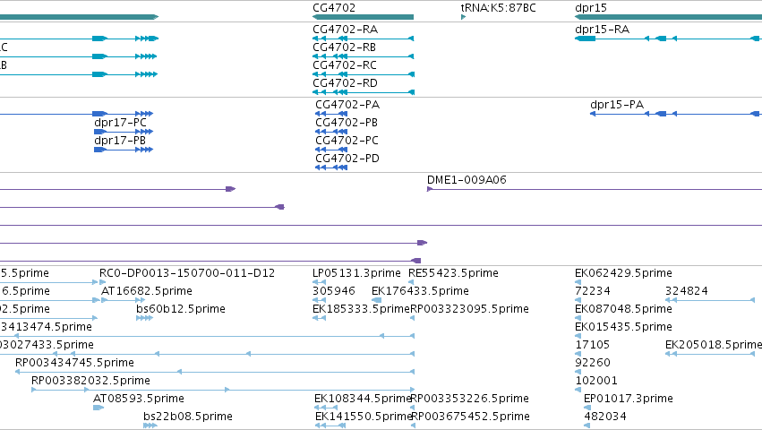Select EST EP01017.3prime
Image resolution: width=762 pixels, height=430 pixels.
(x=629, y=399)
